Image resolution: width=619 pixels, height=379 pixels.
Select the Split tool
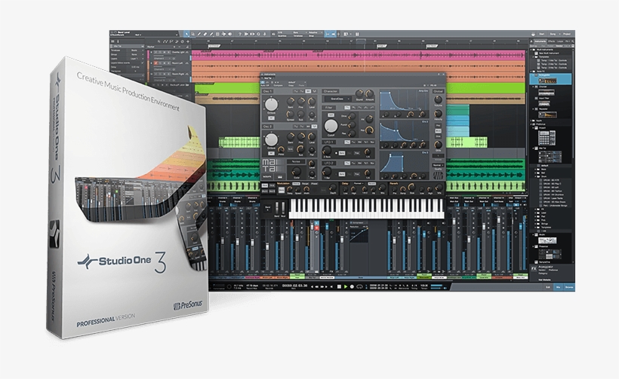click(199, 34)
